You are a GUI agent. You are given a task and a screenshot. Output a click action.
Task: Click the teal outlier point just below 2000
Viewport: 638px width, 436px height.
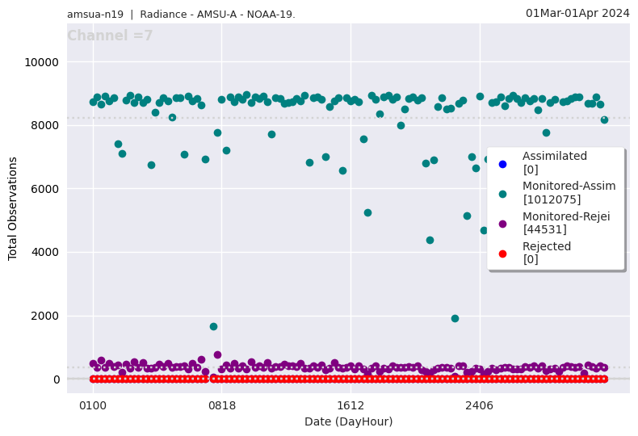[x=455, y=318]
